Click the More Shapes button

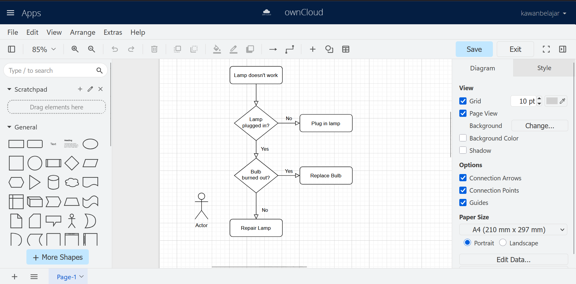point(58,257)
